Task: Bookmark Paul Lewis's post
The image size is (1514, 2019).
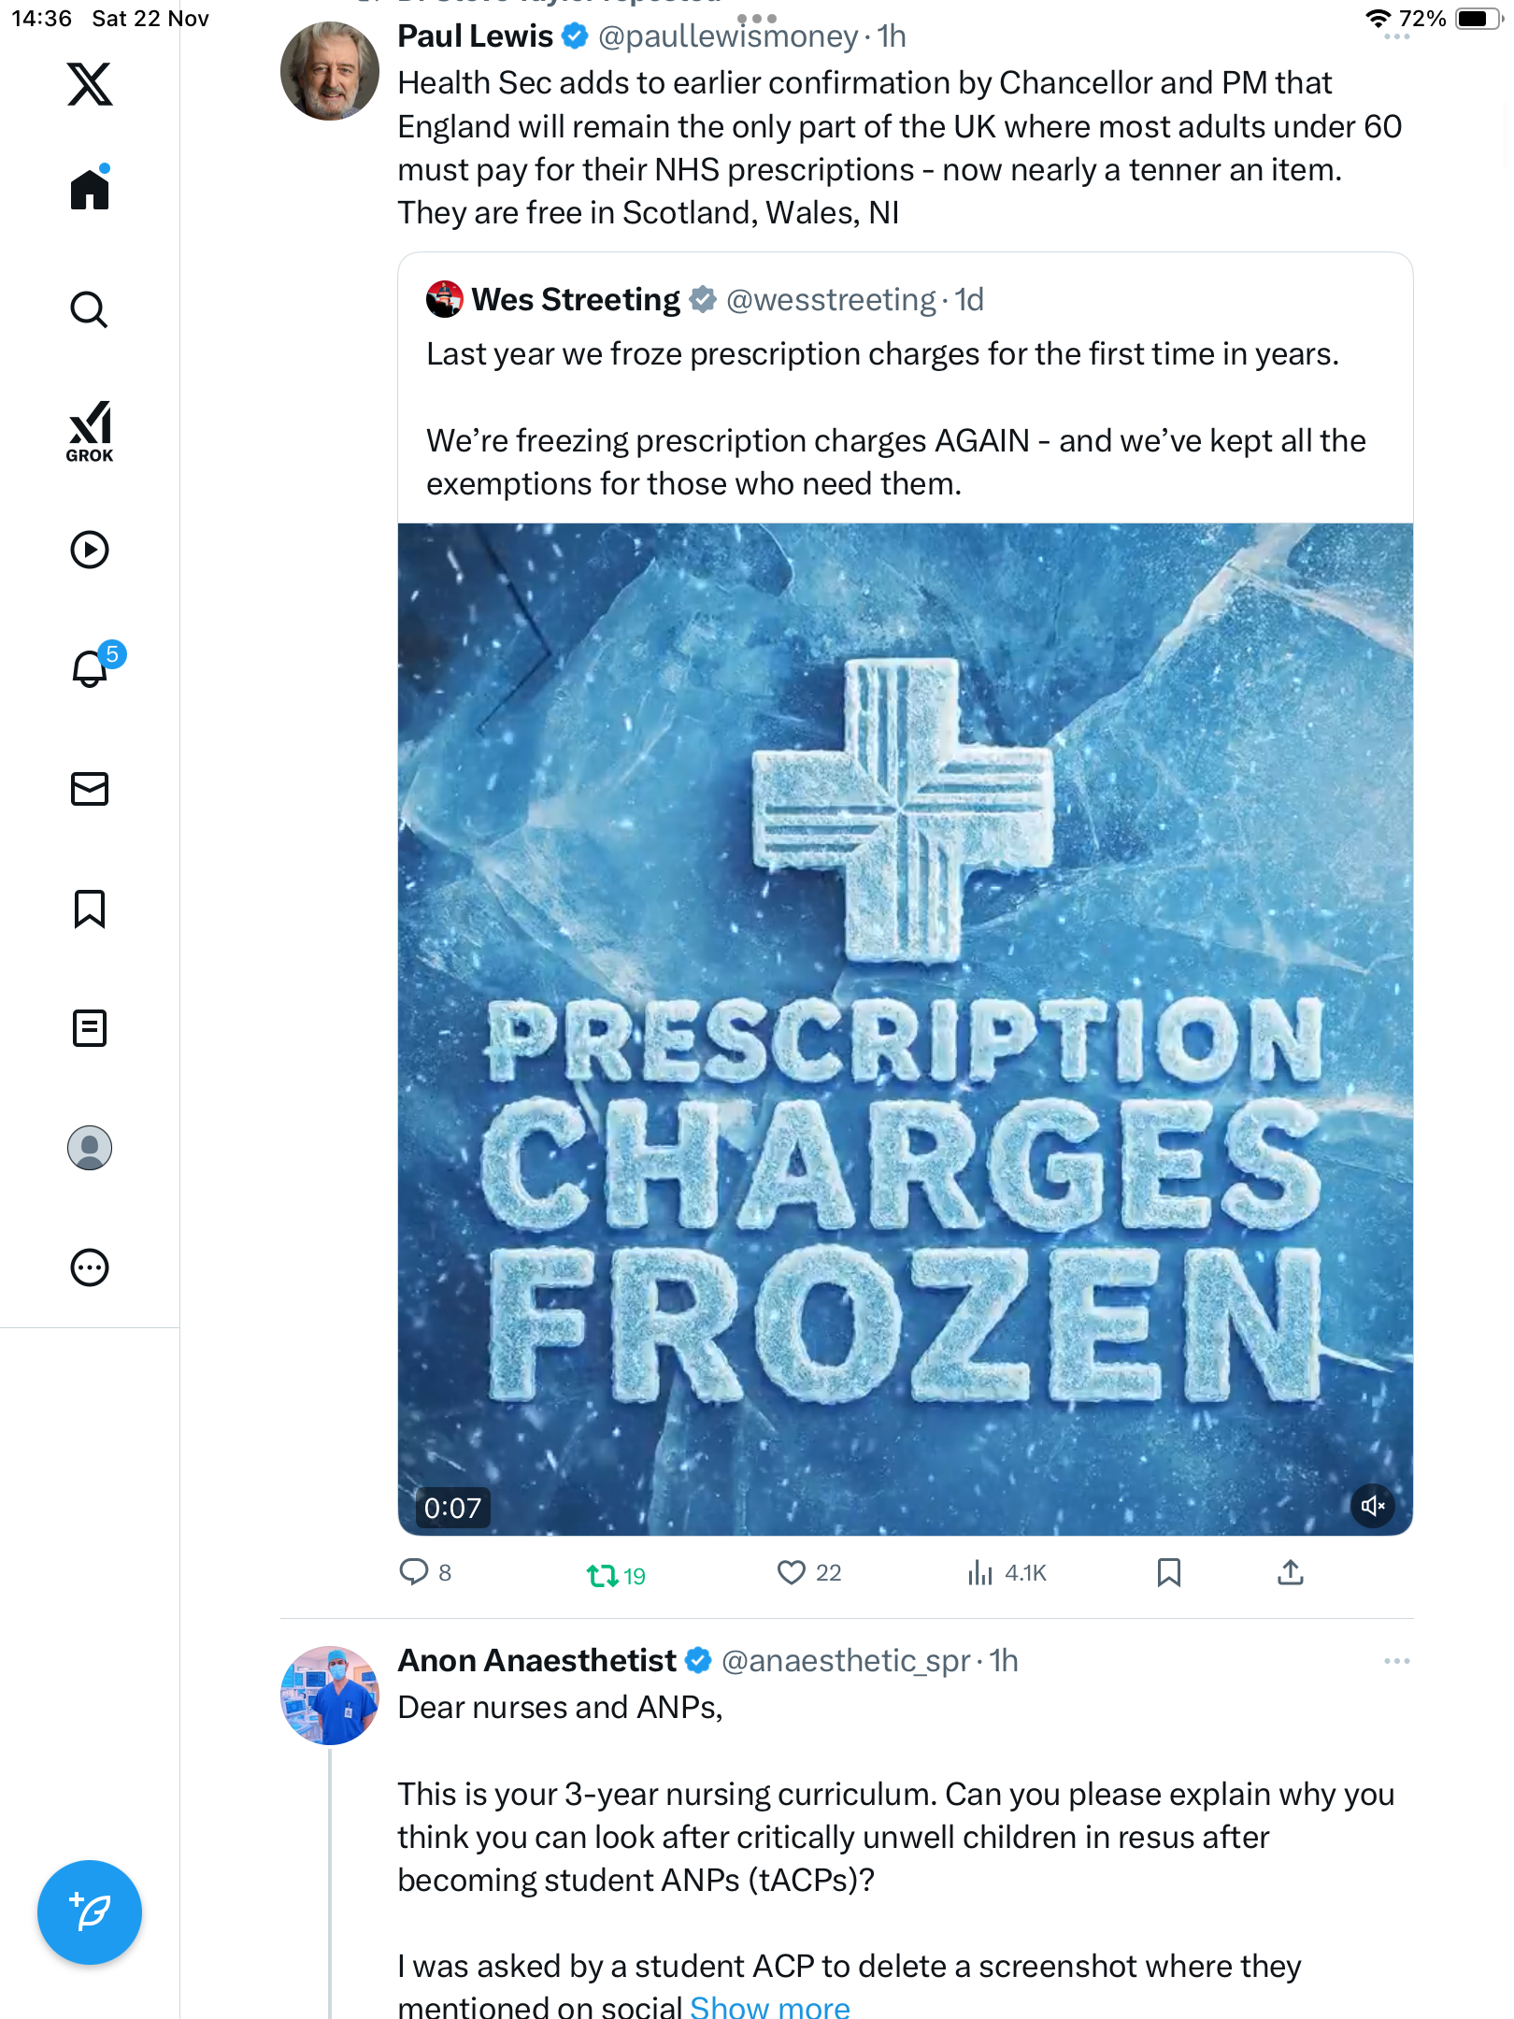Action: click(x=1168, y=1573)
